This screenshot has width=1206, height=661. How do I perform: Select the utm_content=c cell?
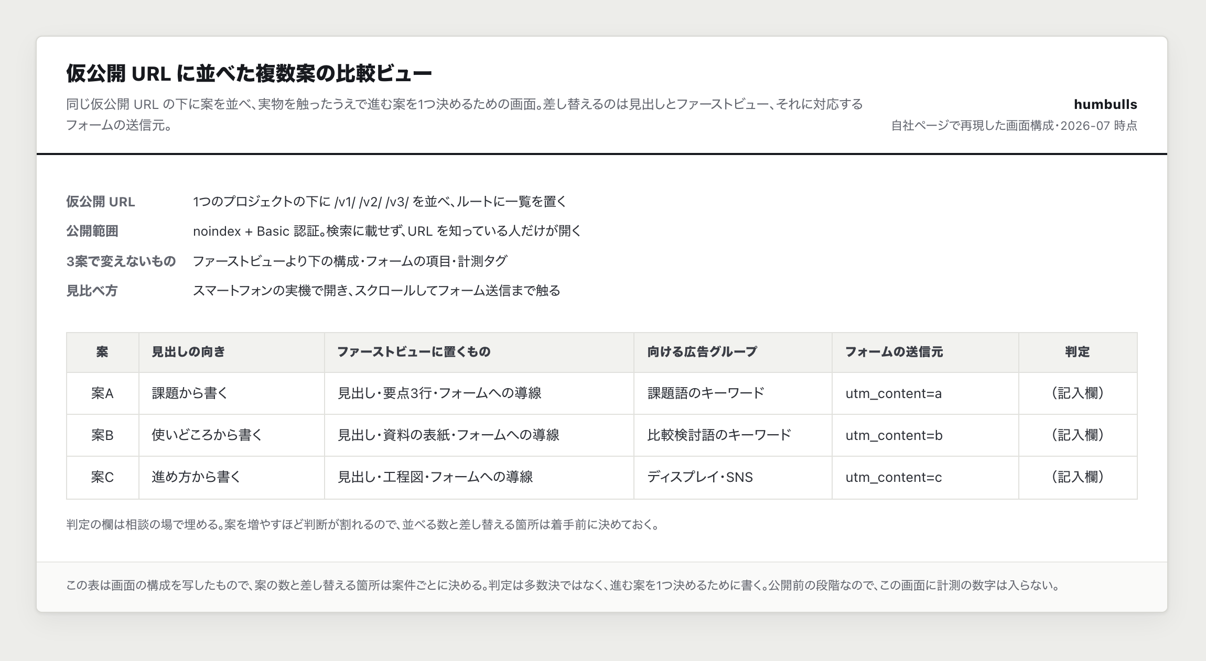point(925,477)
